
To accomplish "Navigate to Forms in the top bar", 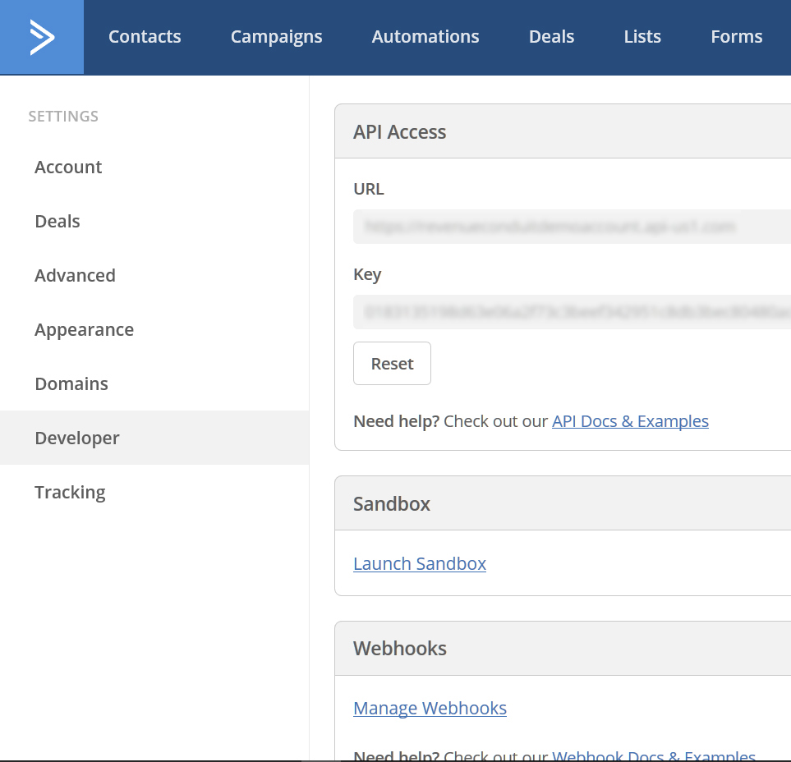I will tap(737, 37).
